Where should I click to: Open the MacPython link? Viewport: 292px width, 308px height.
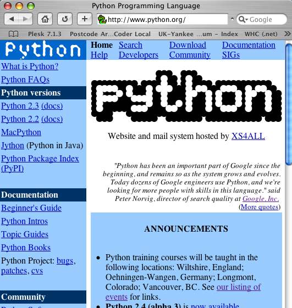coord(21,132)
